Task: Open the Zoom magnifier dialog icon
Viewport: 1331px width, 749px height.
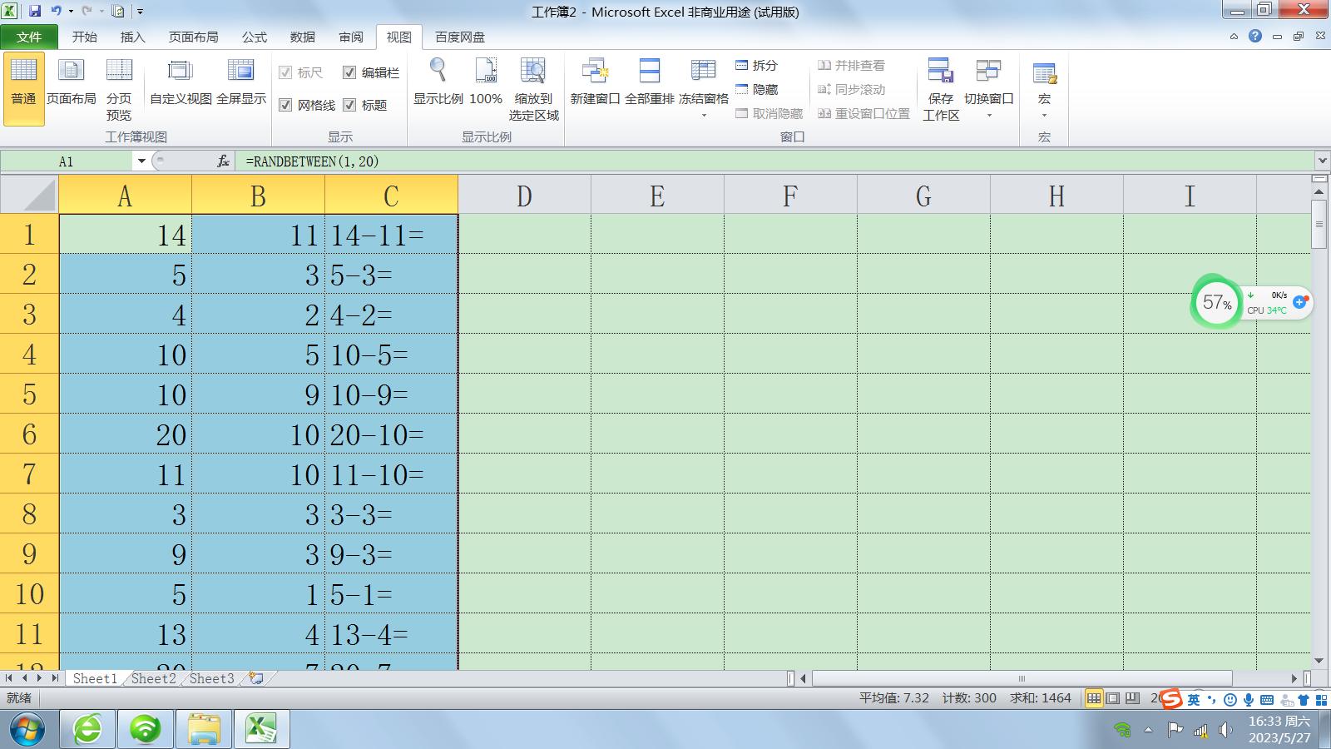Action: (438, 72)
